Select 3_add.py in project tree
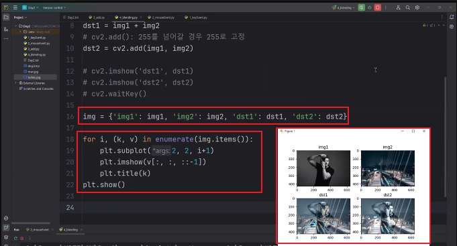This screenshot has width=457, height=246. (x=32, y=49)
